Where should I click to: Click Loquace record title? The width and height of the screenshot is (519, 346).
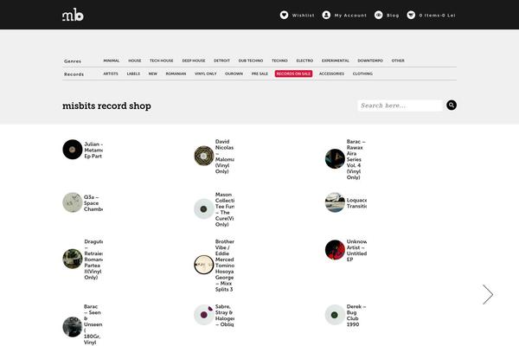(356, 203)
